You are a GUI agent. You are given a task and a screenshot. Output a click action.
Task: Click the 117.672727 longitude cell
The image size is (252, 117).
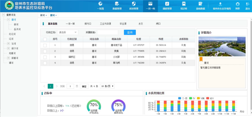tap(139, 45)
